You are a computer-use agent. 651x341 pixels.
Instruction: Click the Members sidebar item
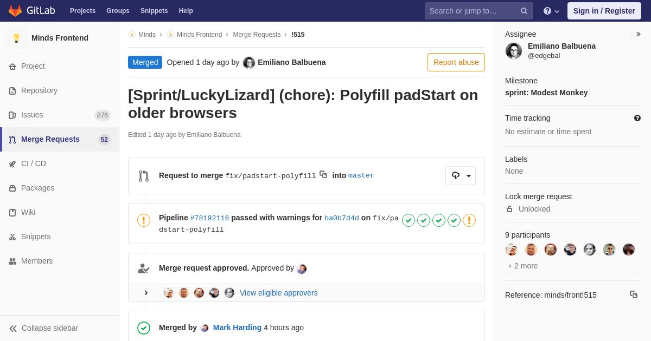click(60, 261)
